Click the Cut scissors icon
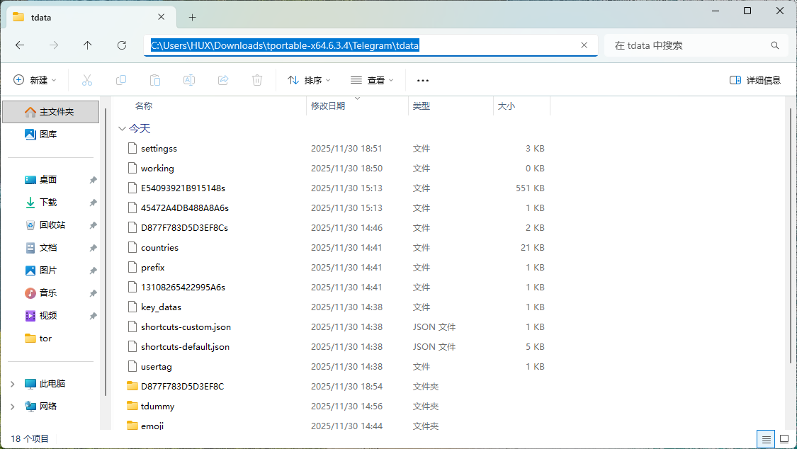 87,80
